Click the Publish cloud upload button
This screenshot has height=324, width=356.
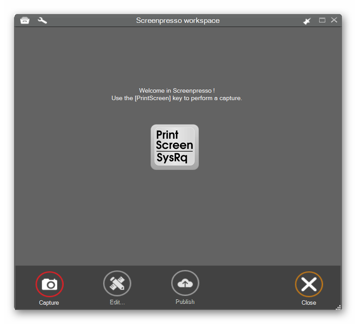click(x=185, y=283)
